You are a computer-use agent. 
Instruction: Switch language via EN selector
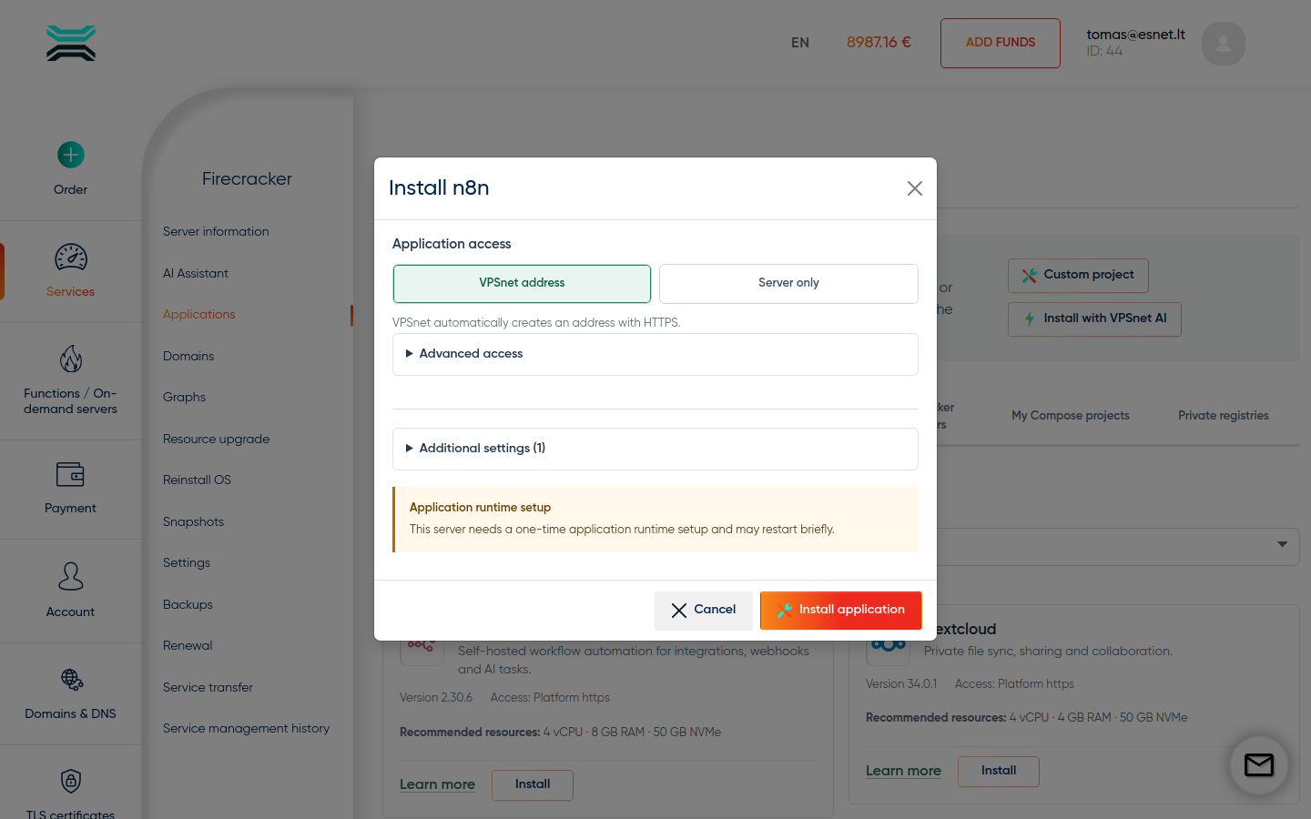(x=800, y=43)
